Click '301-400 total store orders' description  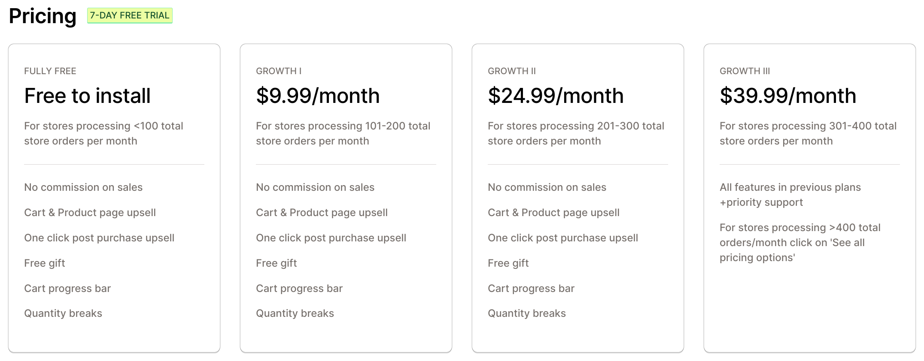tap(808, 133)
